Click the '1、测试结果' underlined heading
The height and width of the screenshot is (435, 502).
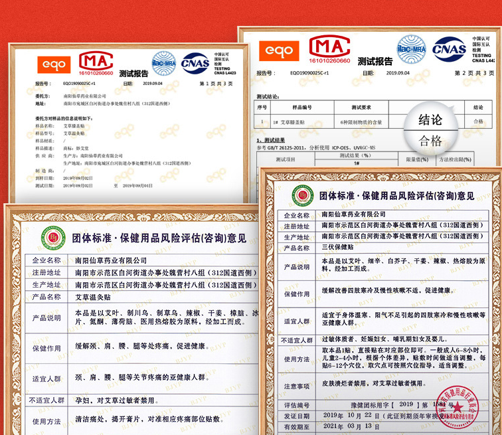pos(270,140)
